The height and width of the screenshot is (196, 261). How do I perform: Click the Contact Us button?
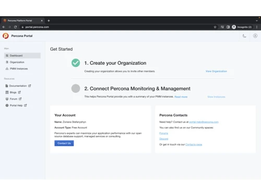coord(64,143)
